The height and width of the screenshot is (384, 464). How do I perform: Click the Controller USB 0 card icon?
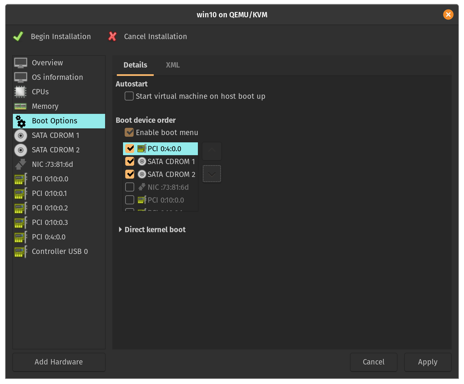20,251
